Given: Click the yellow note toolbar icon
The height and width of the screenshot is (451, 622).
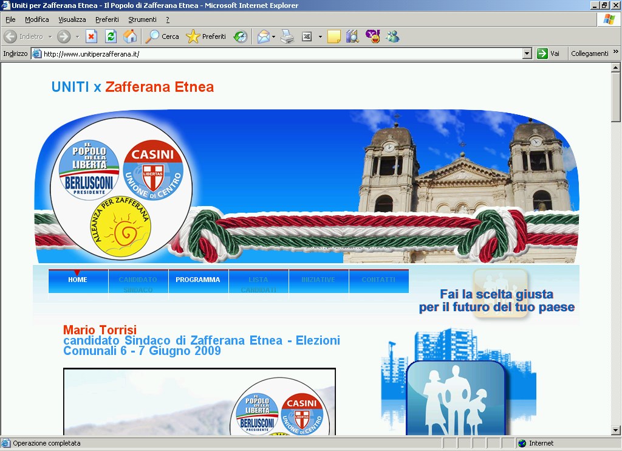Looking at the screenshot, I should (333, 36).
